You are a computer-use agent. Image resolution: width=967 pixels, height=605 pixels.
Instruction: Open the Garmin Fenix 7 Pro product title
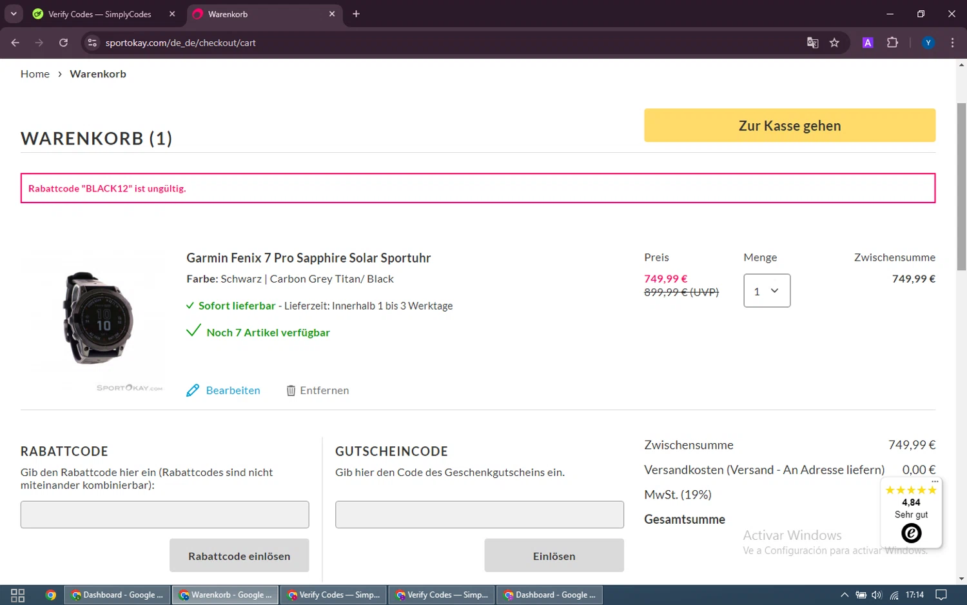click(x=308, y=258)
